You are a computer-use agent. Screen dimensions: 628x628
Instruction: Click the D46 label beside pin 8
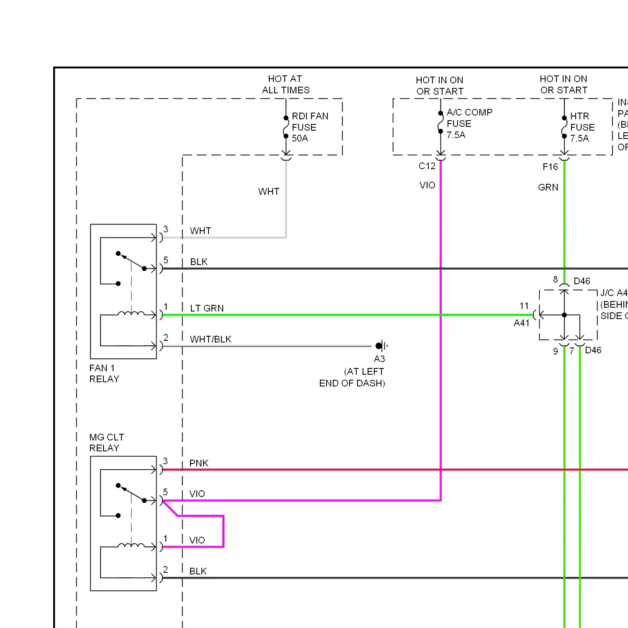[x=582, y=281]
